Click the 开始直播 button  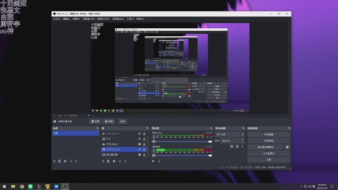pos(269,134)
